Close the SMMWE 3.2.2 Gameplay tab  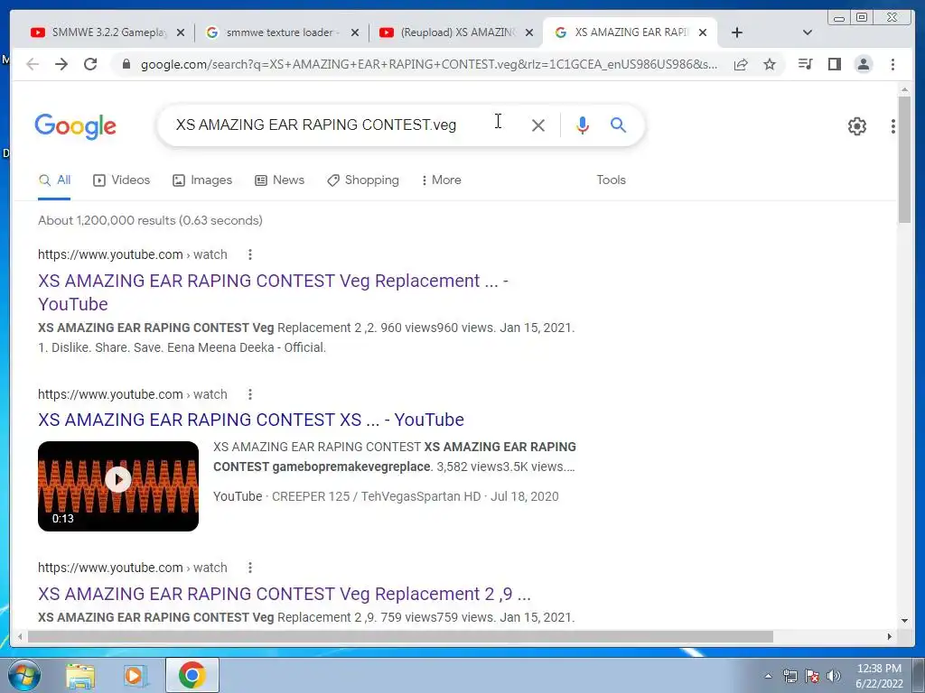coord(181,32)
